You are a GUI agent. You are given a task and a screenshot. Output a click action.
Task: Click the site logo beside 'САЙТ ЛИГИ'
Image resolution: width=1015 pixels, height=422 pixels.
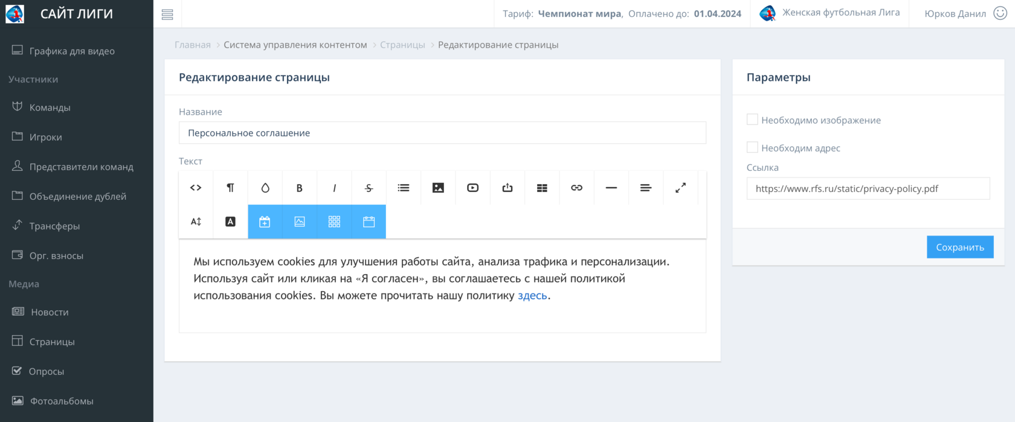coord(14,13)
